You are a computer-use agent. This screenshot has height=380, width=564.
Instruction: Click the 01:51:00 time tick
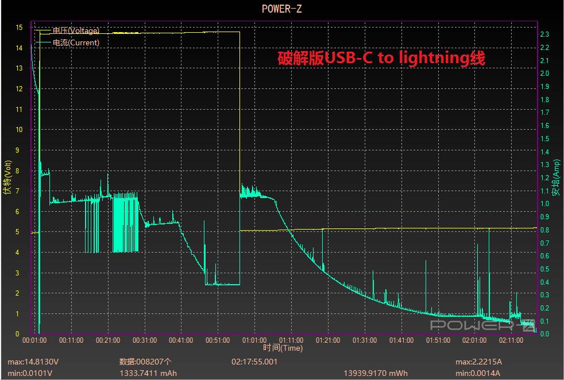pyautogui.click(x=438, y=340)
